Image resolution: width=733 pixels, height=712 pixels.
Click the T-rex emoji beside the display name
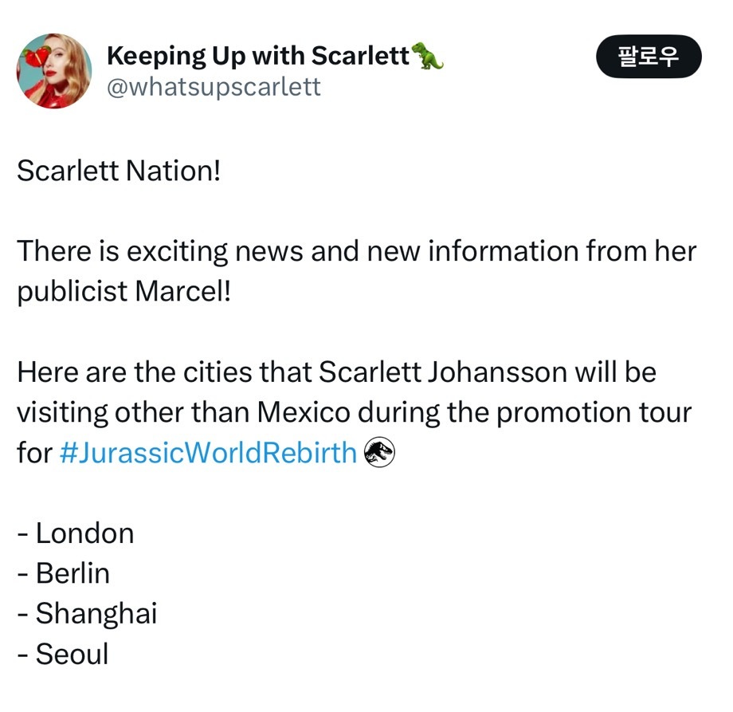pyautogui.click(x=428, y=56)
